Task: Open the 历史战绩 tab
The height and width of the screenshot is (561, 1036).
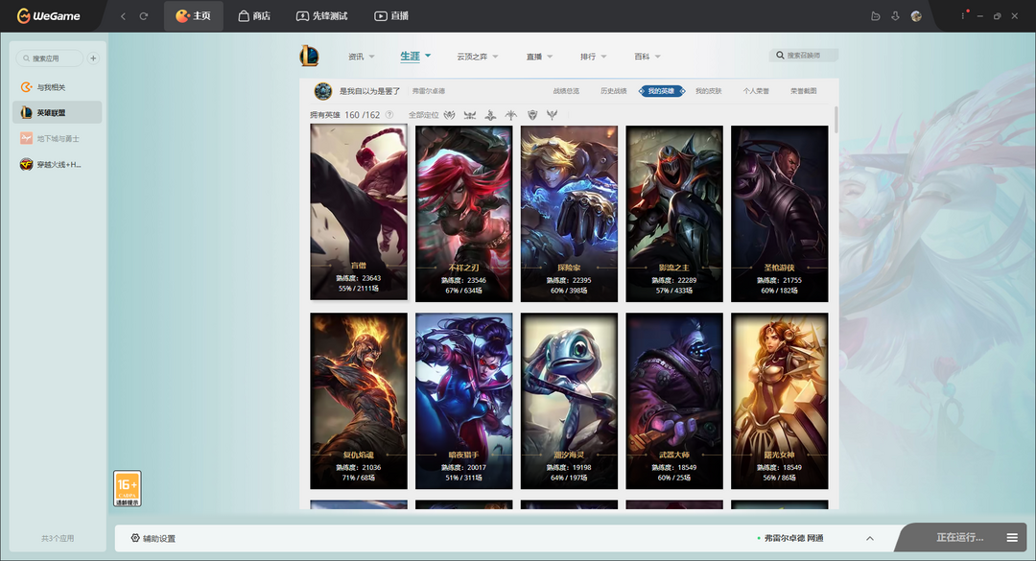Action: tap(613, 90)
